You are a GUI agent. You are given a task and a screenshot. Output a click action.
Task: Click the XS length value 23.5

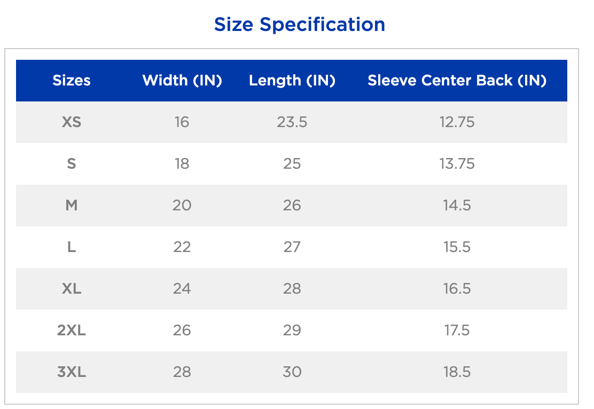(292, 122)
